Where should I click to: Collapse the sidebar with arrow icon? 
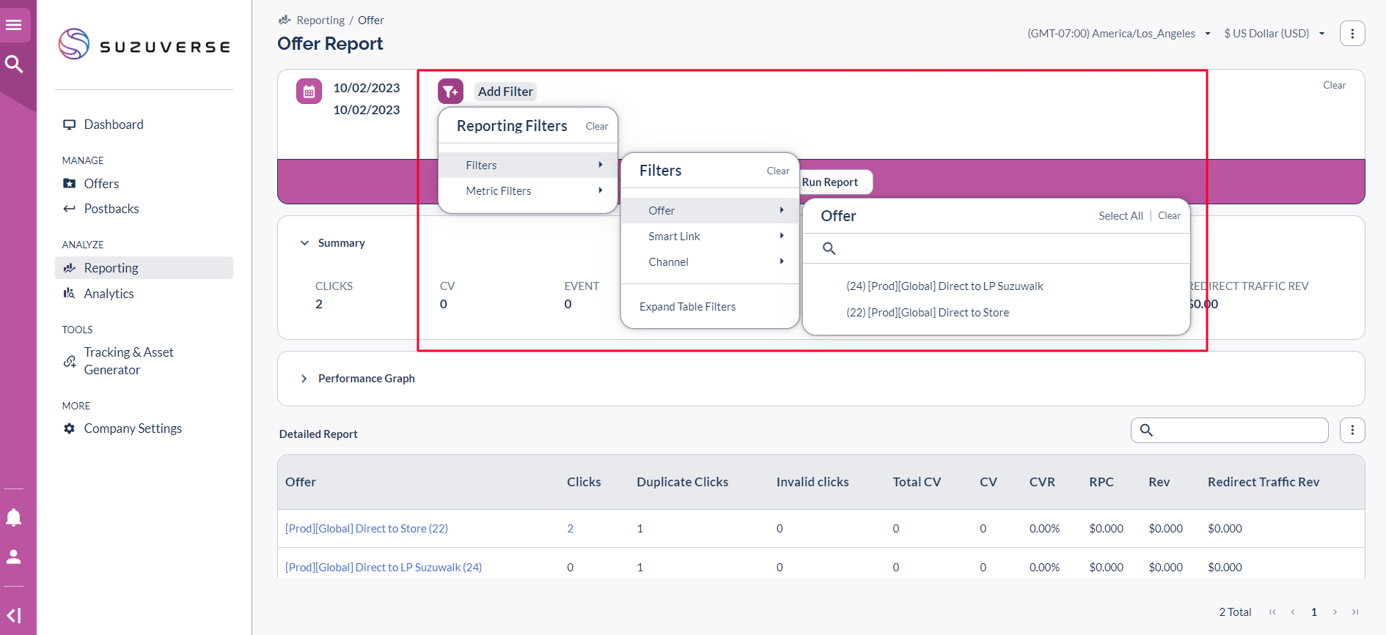click(14, 615)
